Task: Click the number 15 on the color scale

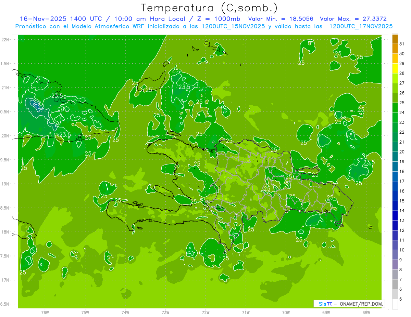Action: (402, 201)
